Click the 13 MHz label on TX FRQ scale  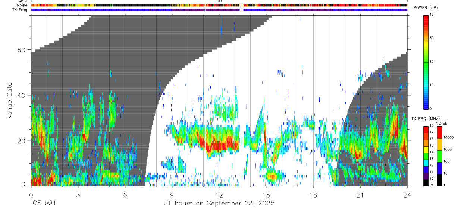[432, 159]
